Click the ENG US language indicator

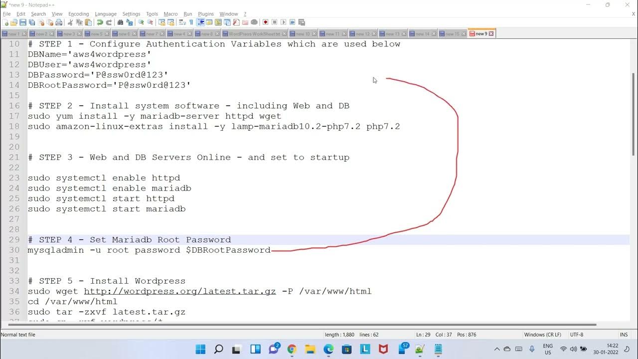pos(548,349)
